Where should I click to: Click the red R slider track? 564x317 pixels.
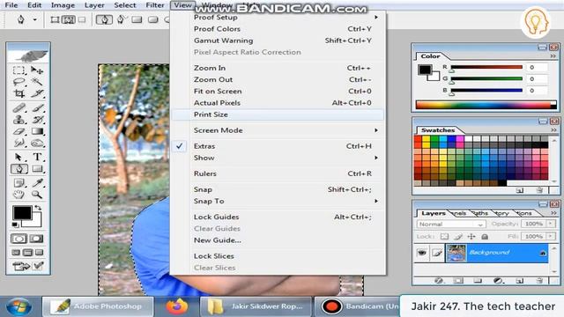(x=486, y=67)
